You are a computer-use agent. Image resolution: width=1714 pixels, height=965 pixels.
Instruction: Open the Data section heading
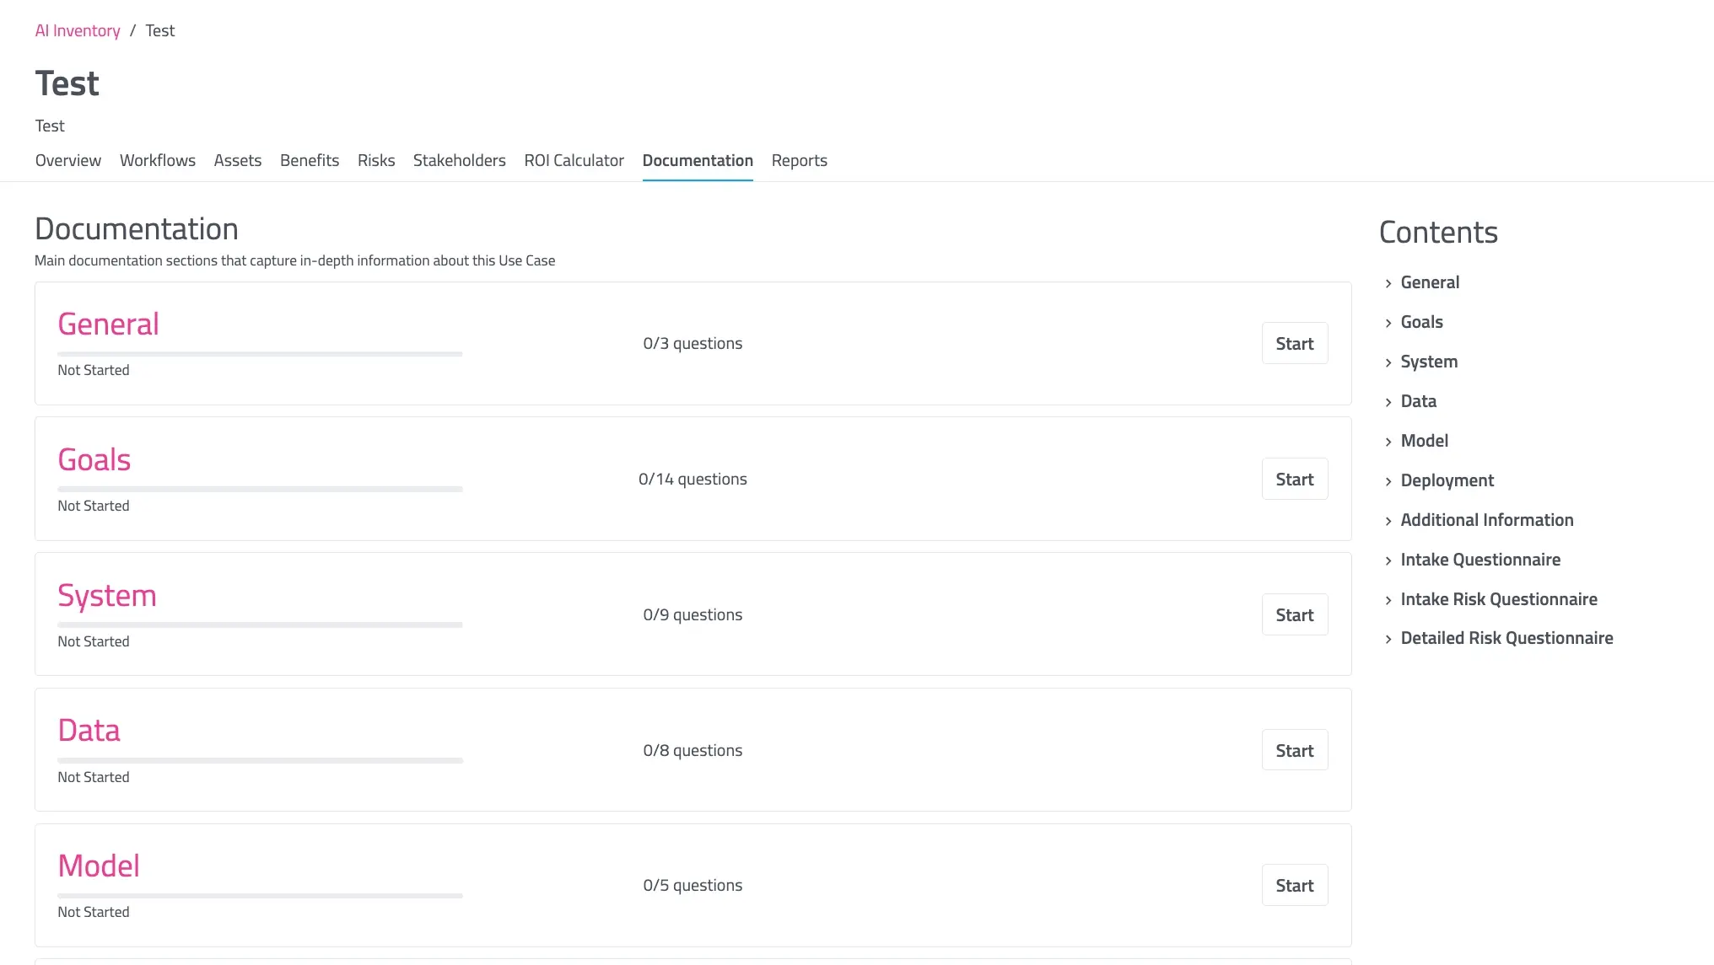pos(89,731)
